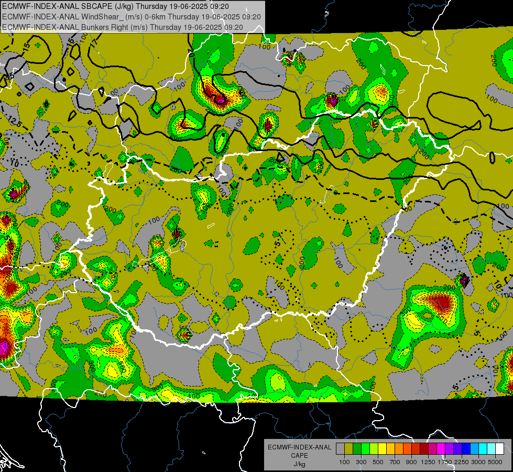Click the CAPE label in legend
The height and width of the screenshot is (472, 513).
[x=299, y=456]
